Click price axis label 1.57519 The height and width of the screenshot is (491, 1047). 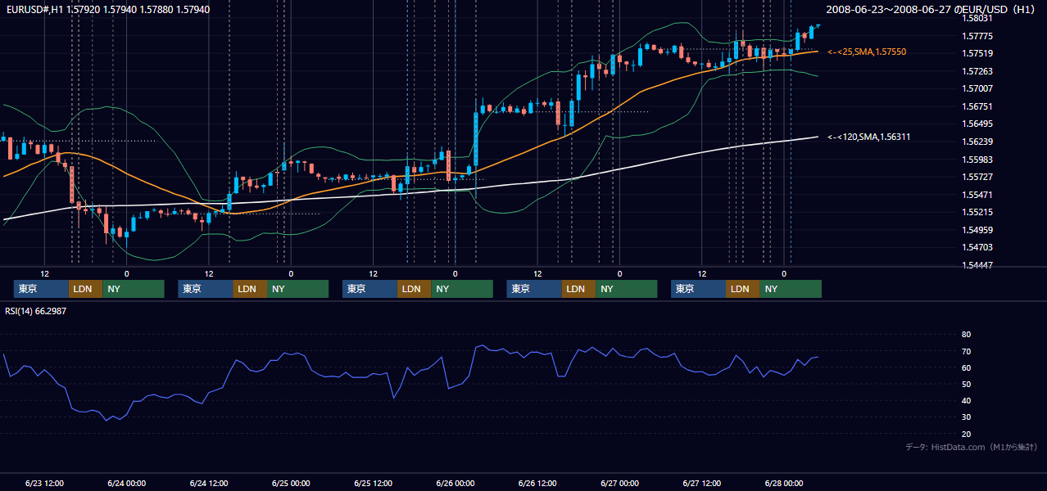(977, 53)
